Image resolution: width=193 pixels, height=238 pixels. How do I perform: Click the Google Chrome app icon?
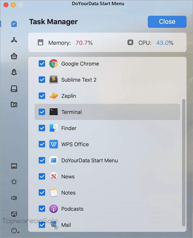(x=54, y=64)
